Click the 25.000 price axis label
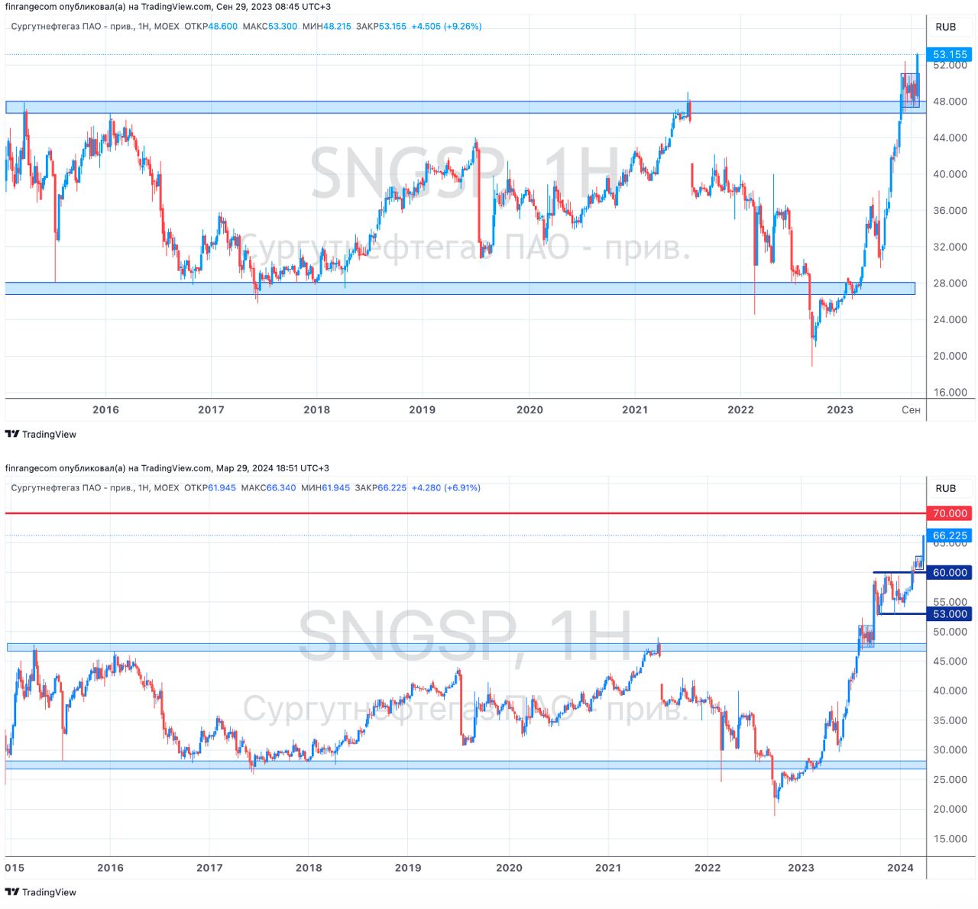 click(x=950, y=780)
